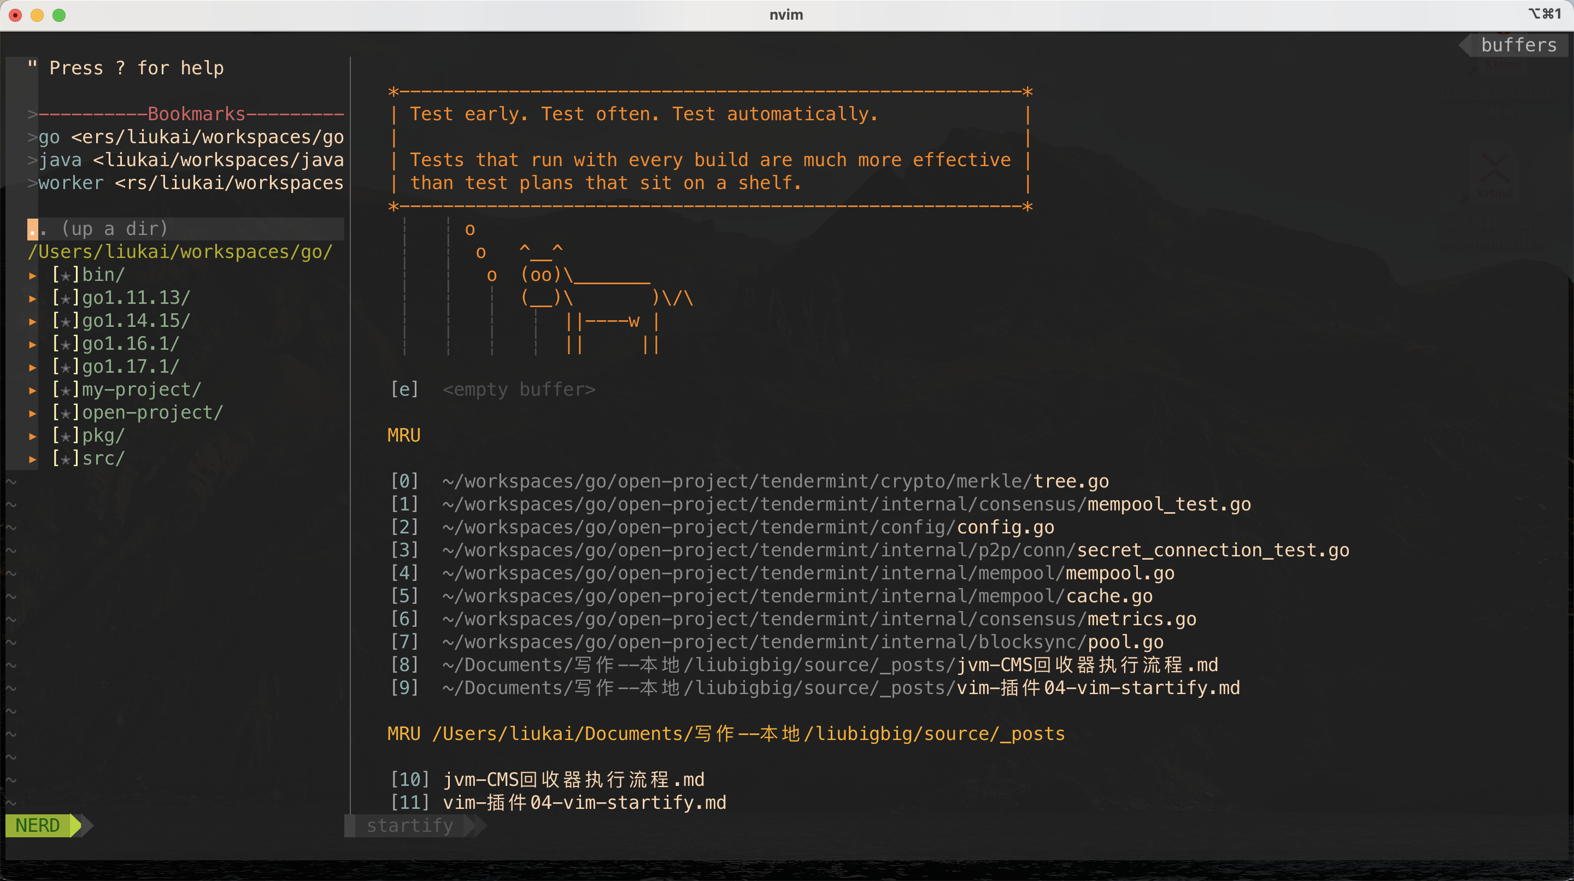Click the star flag beside src/

(66, 460)
